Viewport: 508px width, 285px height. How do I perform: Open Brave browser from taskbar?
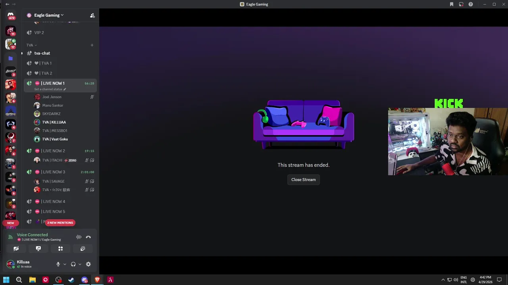(x=97, y=280)
